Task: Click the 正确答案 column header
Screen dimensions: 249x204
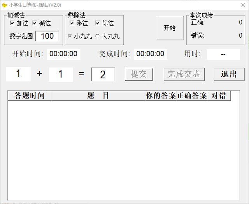Action: tap(192, 95)
